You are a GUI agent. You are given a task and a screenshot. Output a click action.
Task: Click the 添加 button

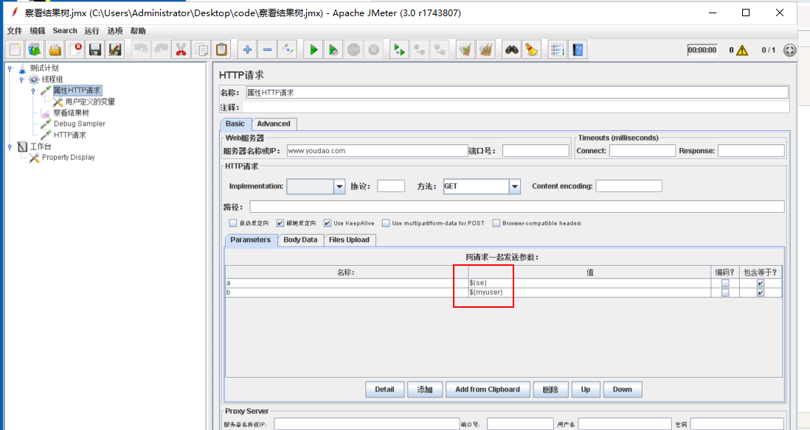click(x=425, y=390)
